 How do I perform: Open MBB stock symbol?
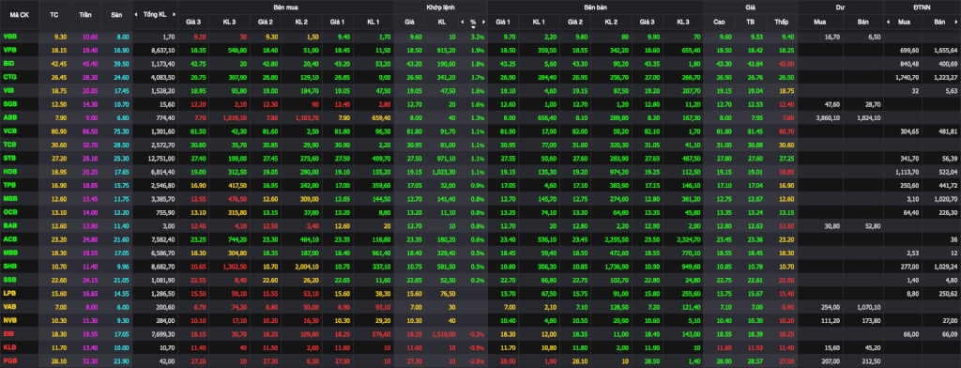point(9,252)
